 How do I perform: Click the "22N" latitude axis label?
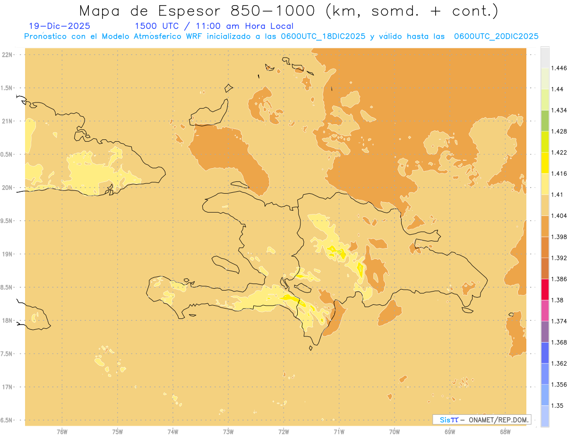click(x=8, y=55)
